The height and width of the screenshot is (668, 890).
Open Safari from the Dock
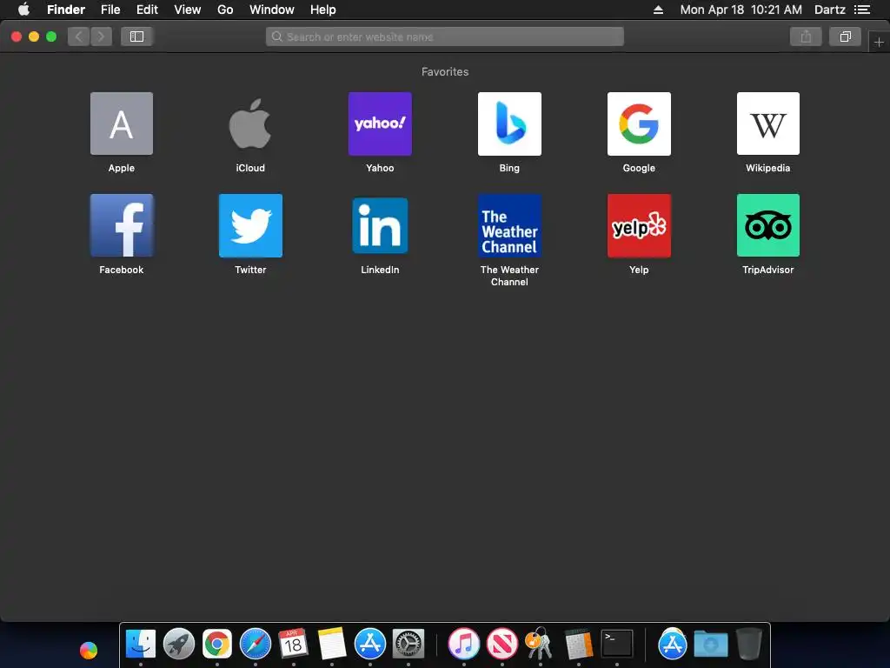256,645
